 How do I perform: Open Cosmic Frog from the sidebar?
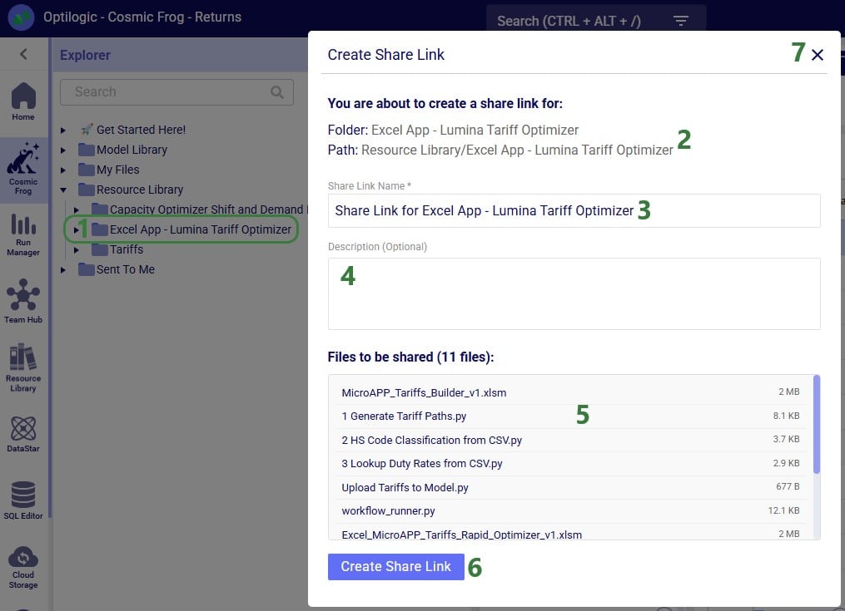coord(23,169)
